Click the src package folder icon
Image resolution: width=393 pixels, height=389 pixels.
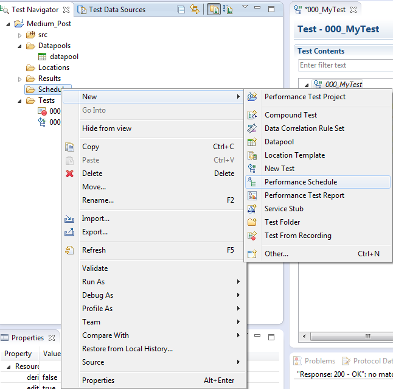click(30, 35)
